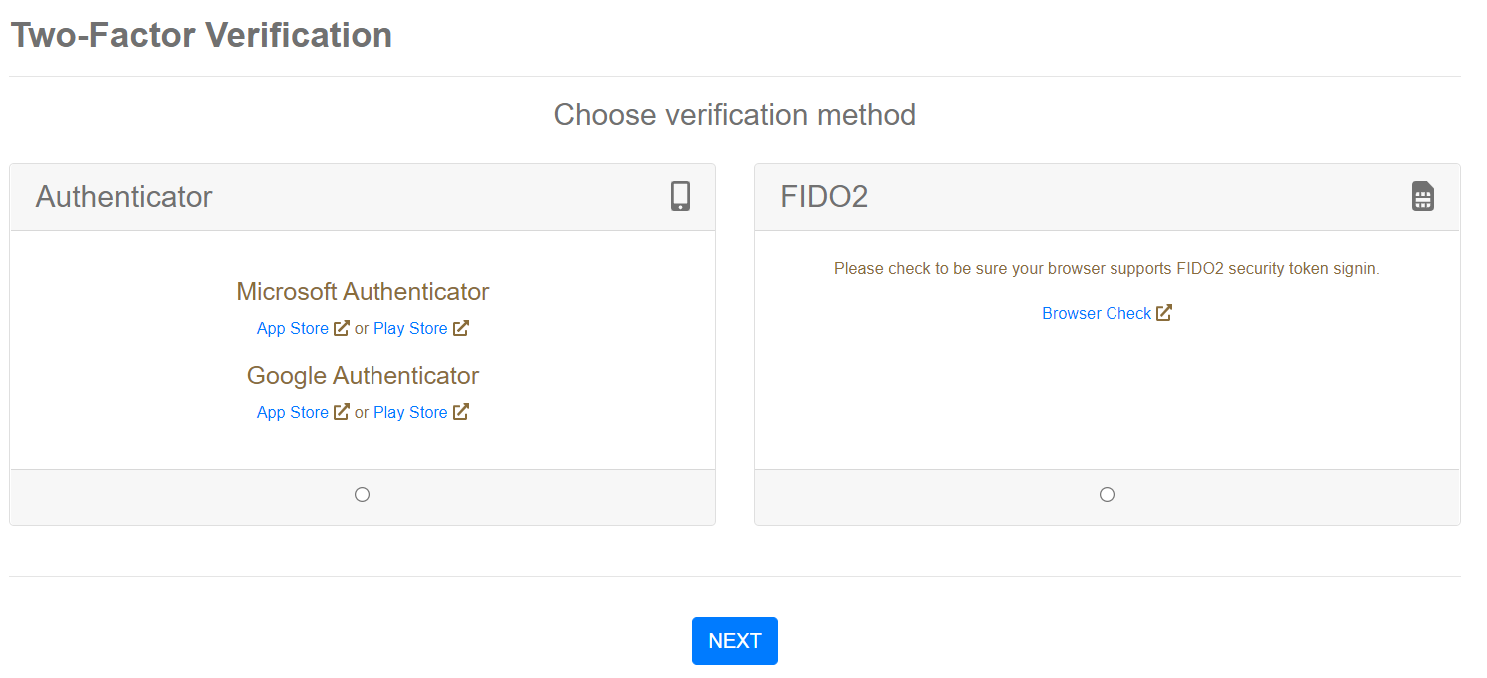Click the Two-Factor Verification page title
Viewport: 1487px width, 678px height.
pyautogui.click(x=201, y=35)
